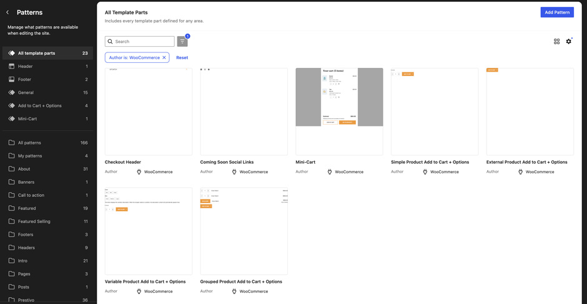Open Footers patterns folder
The height and width of the screenshot is (304, 587).
pyautogui.click(x=47, y=234)
